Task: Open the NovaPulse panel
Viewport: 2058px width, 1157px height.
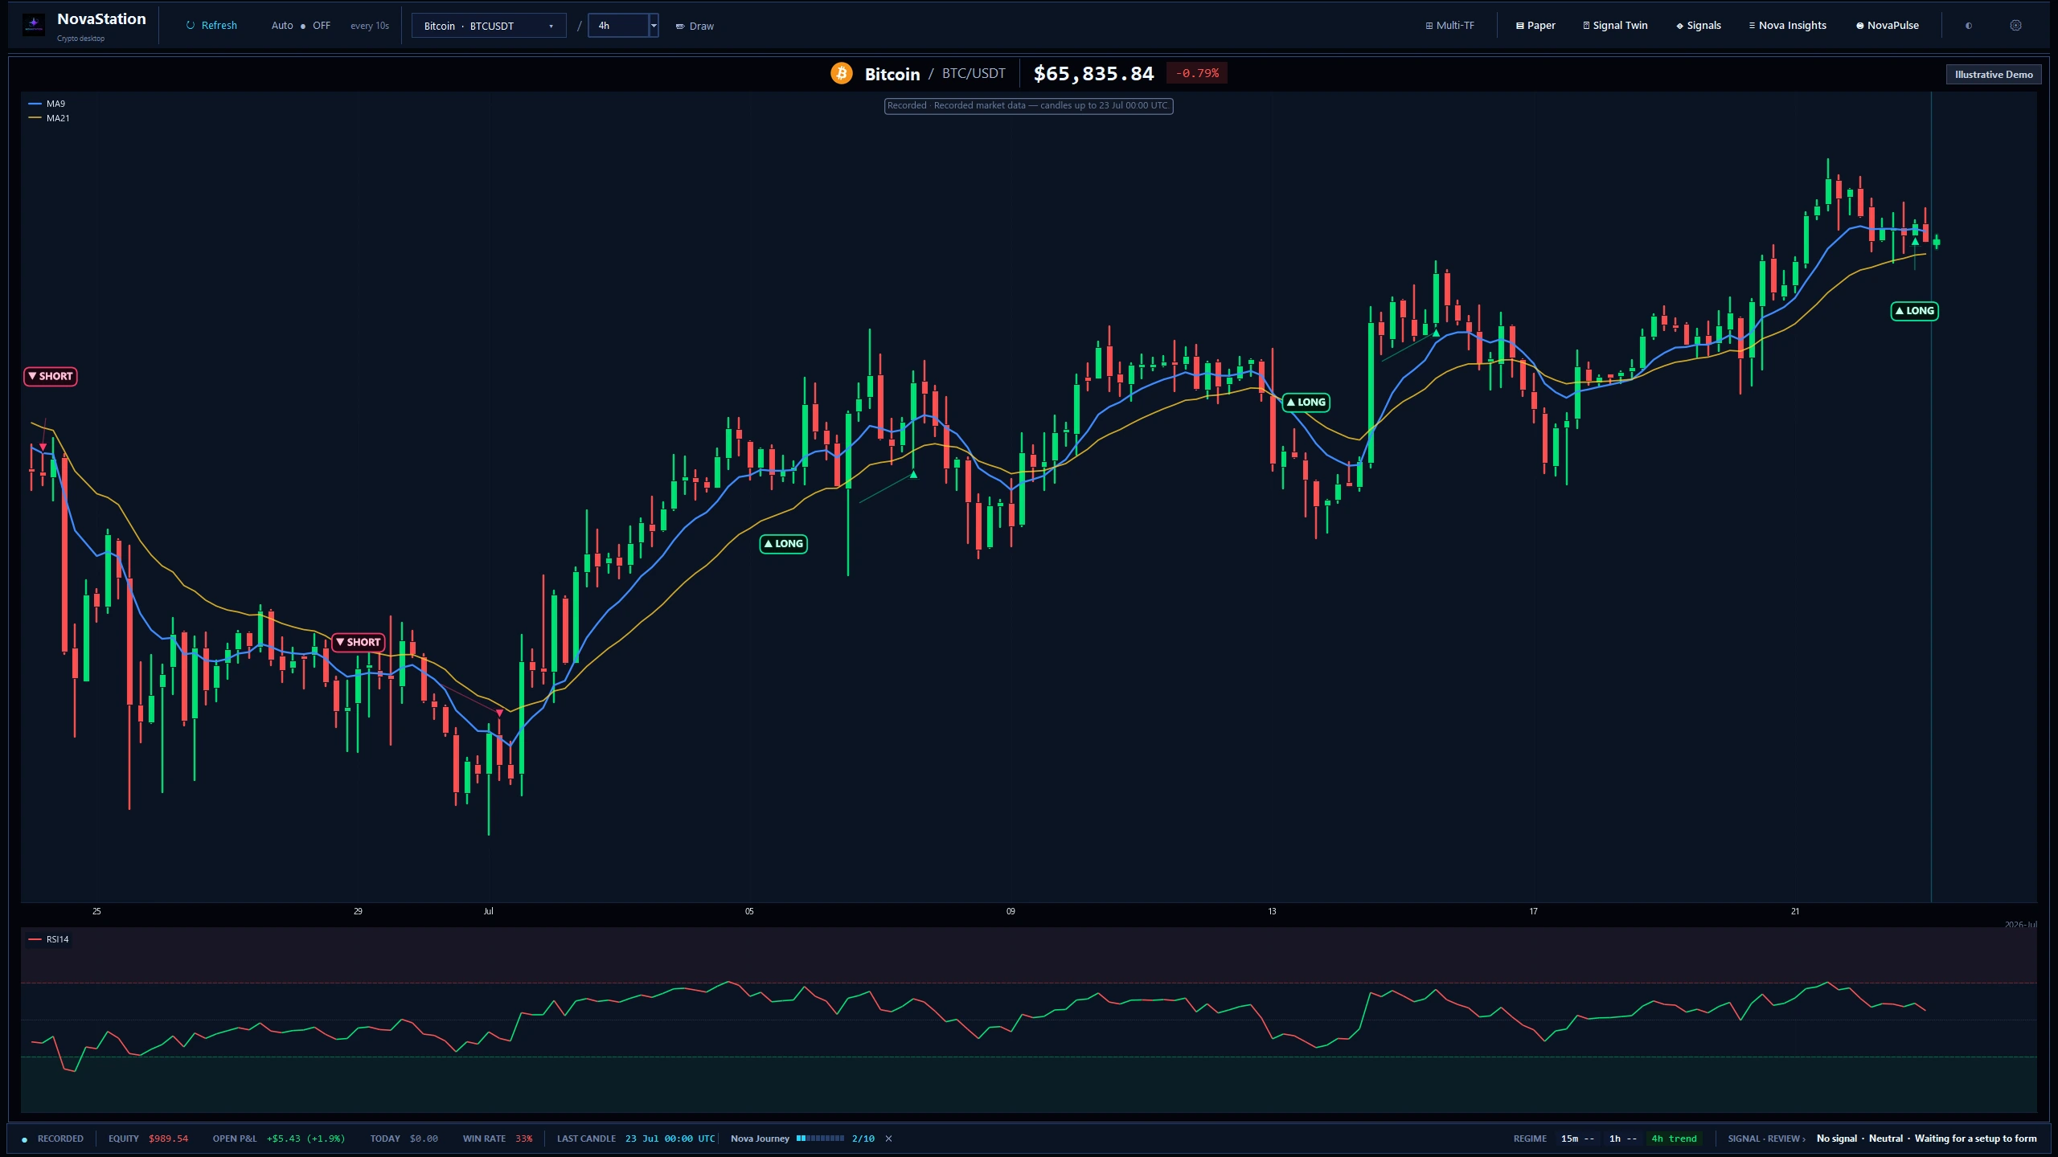Action: click(x=1887, y=26)
